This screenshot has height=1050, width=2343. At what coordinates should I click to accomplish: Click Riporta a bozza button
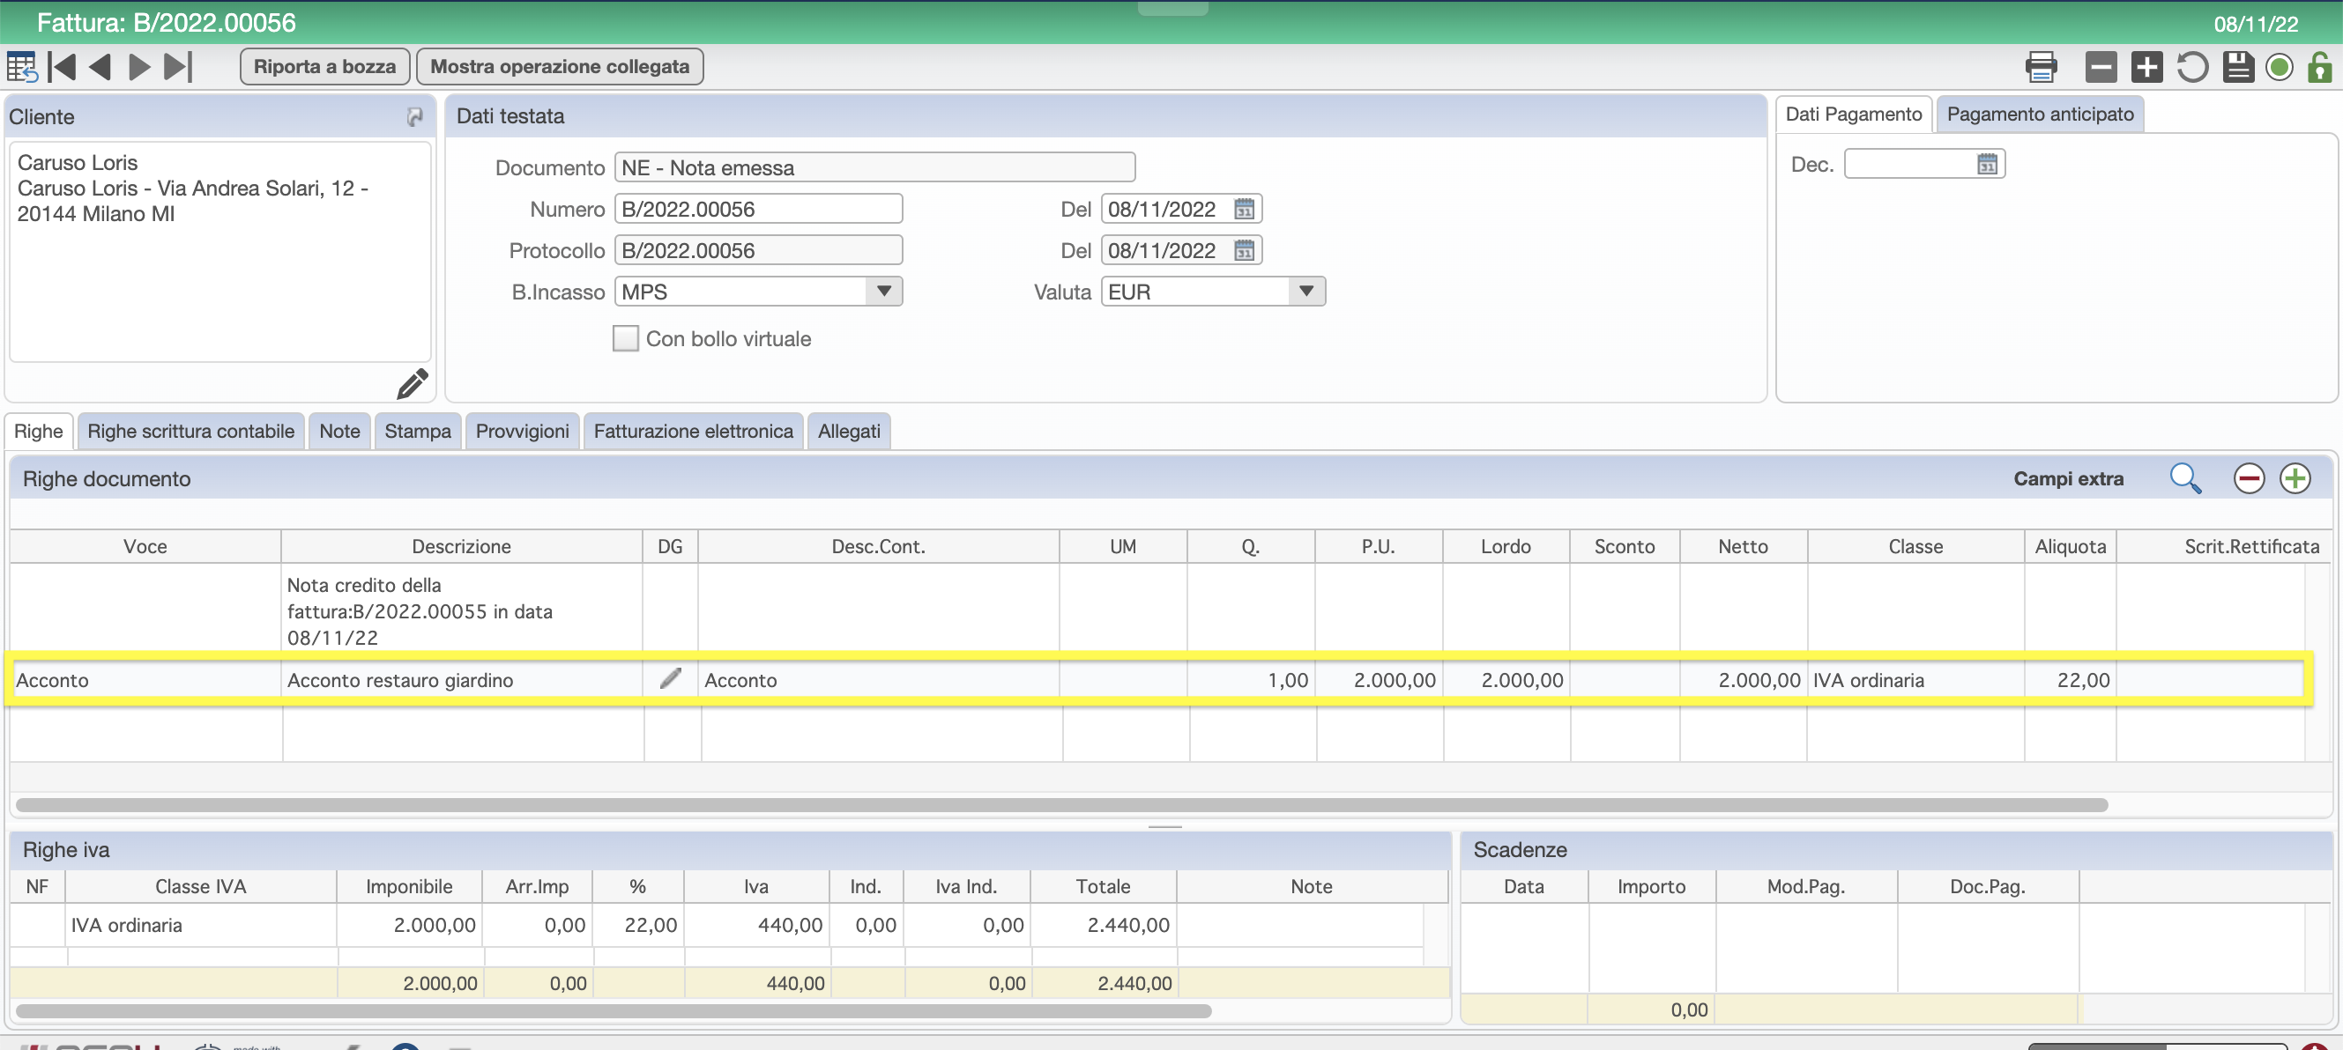point(324,66)
